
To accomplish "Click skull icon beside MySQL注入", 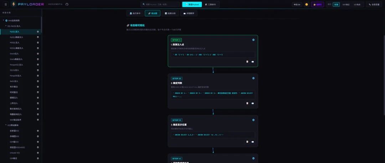I will coord(38,32).
